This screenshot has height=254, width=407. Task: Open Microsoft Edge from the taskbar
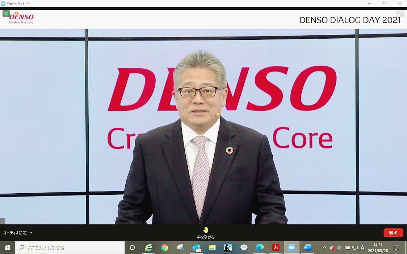[x=260, y=247]
